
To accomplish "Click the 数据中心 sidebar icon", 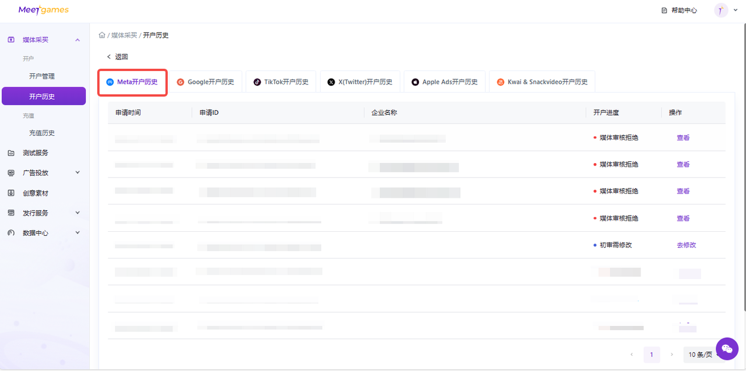I will click(11, 233).
